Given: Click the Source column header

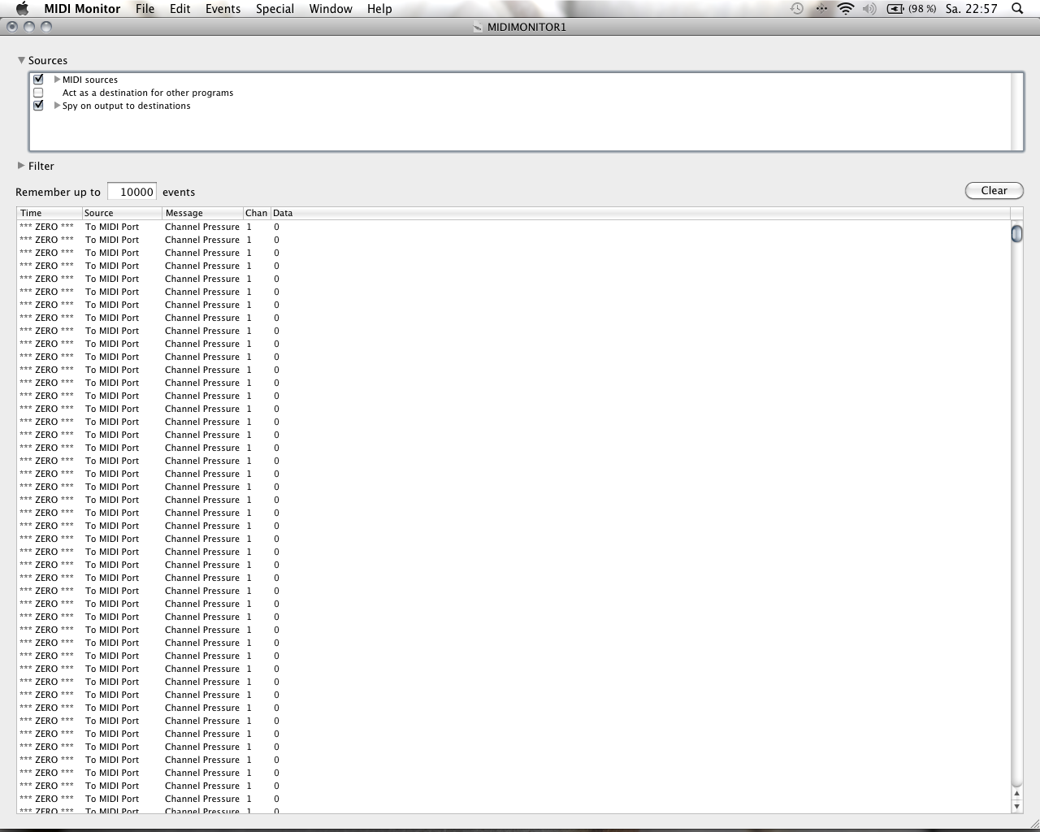Looking at the screenshot, I should tap(122, 213).
